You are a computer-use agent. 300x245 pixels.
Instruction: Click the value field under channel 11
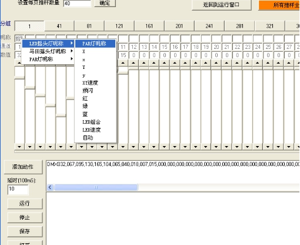(123, 55)
